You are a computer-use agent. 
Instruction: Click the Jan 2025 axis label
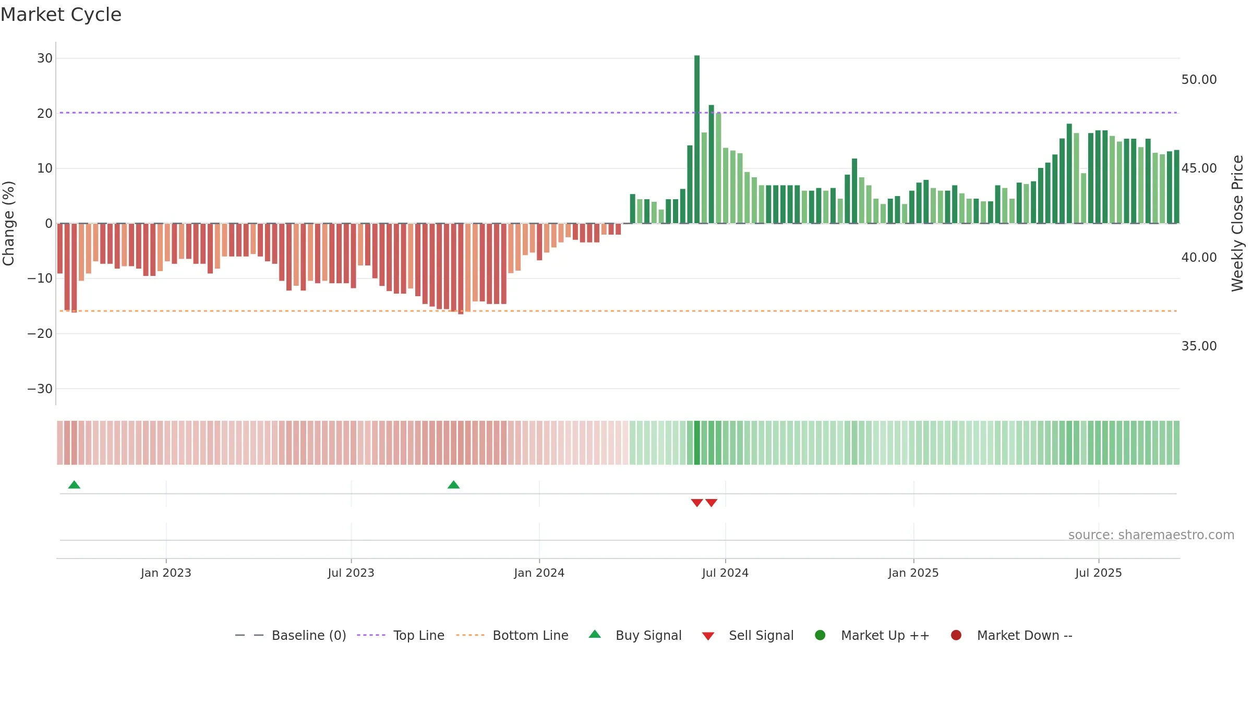pyautogui.click(x=913, y=573)
